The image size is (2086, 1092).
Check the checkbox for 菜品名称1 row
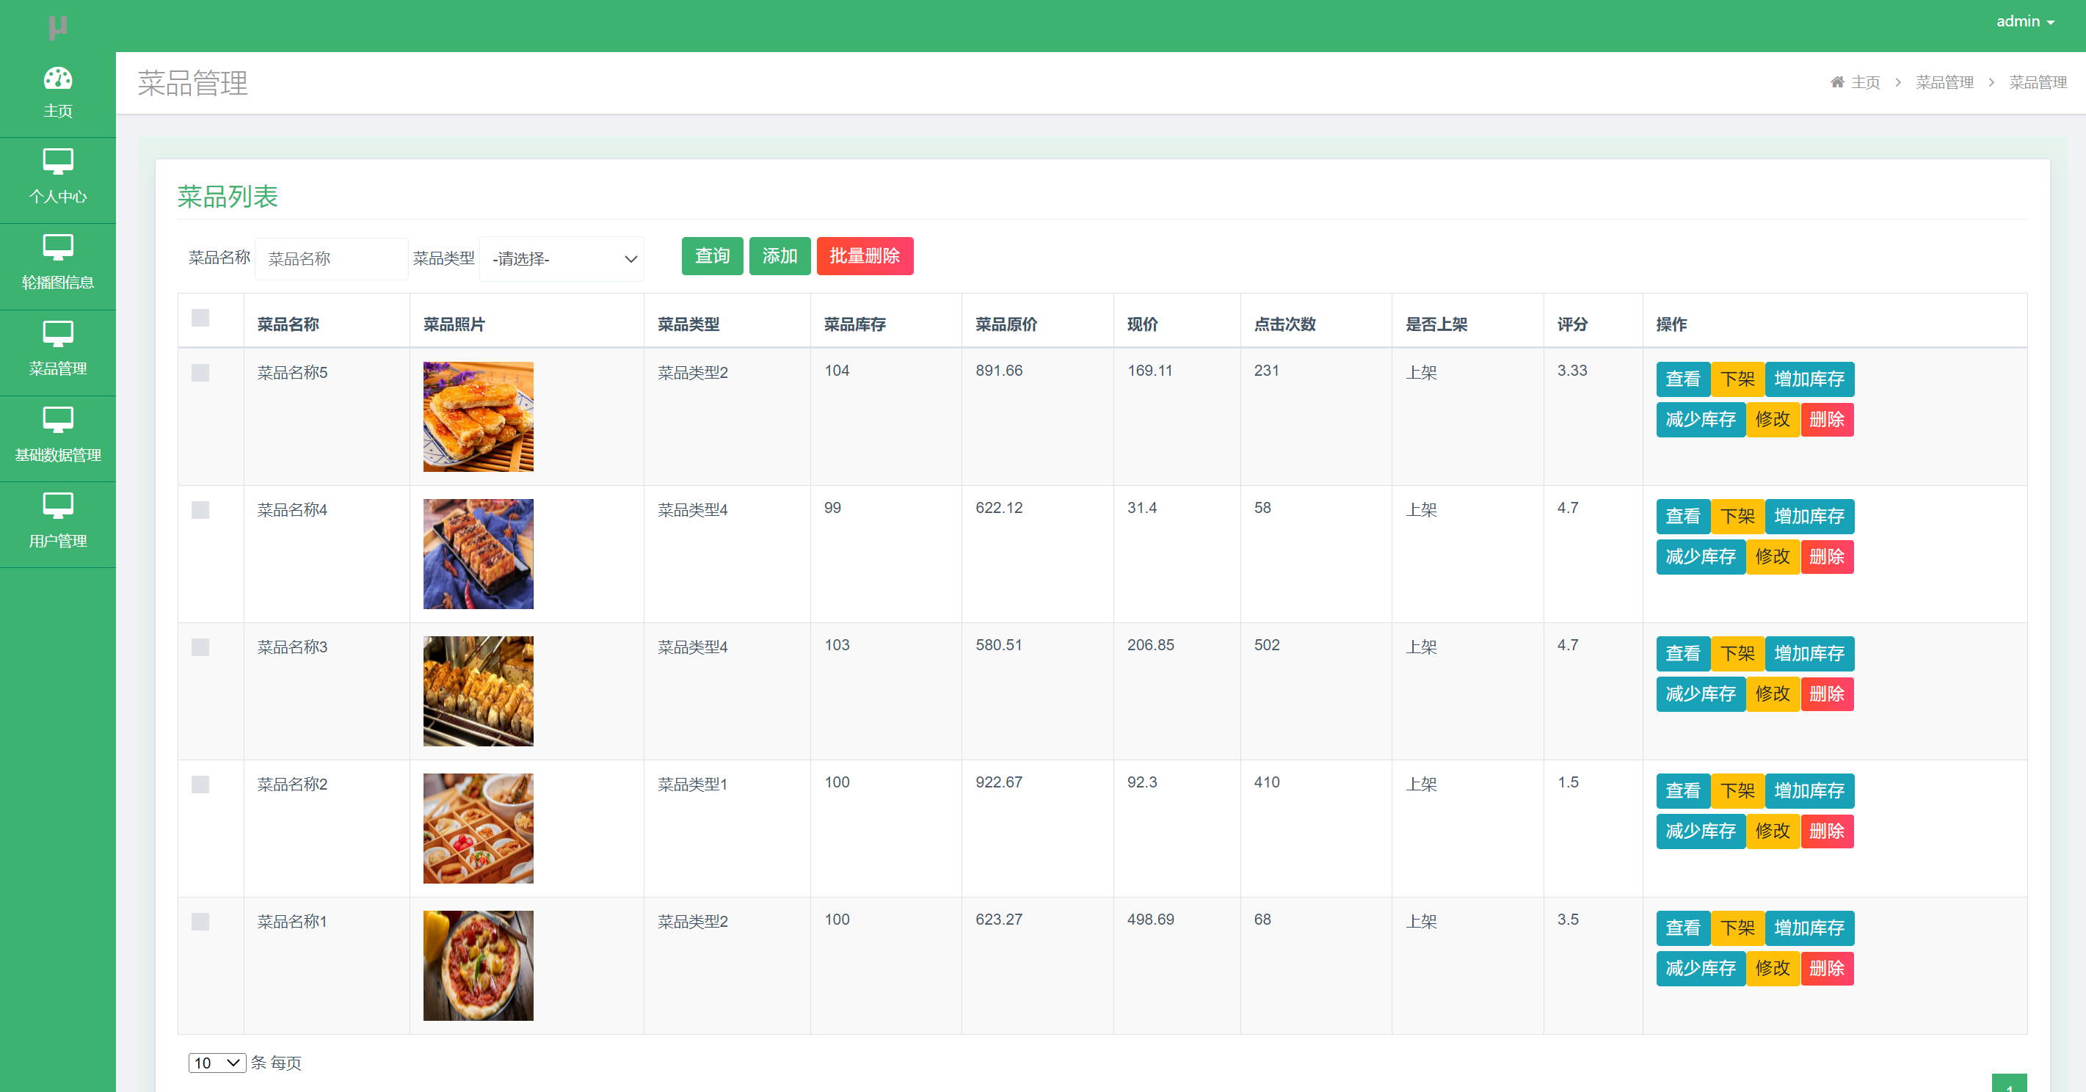tap(199, 921)
